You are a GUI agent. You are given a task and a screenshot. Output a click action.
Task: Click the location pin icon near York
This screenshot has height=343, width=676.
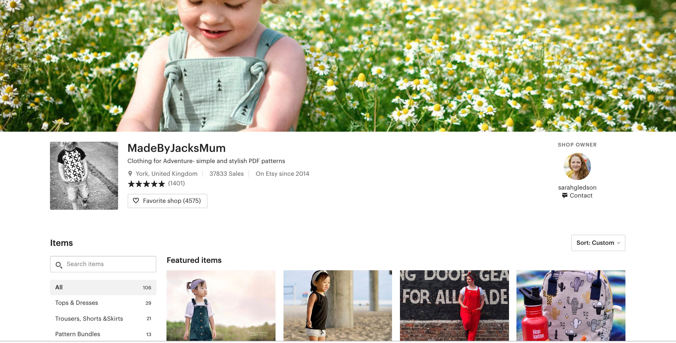tap(130, 174)
